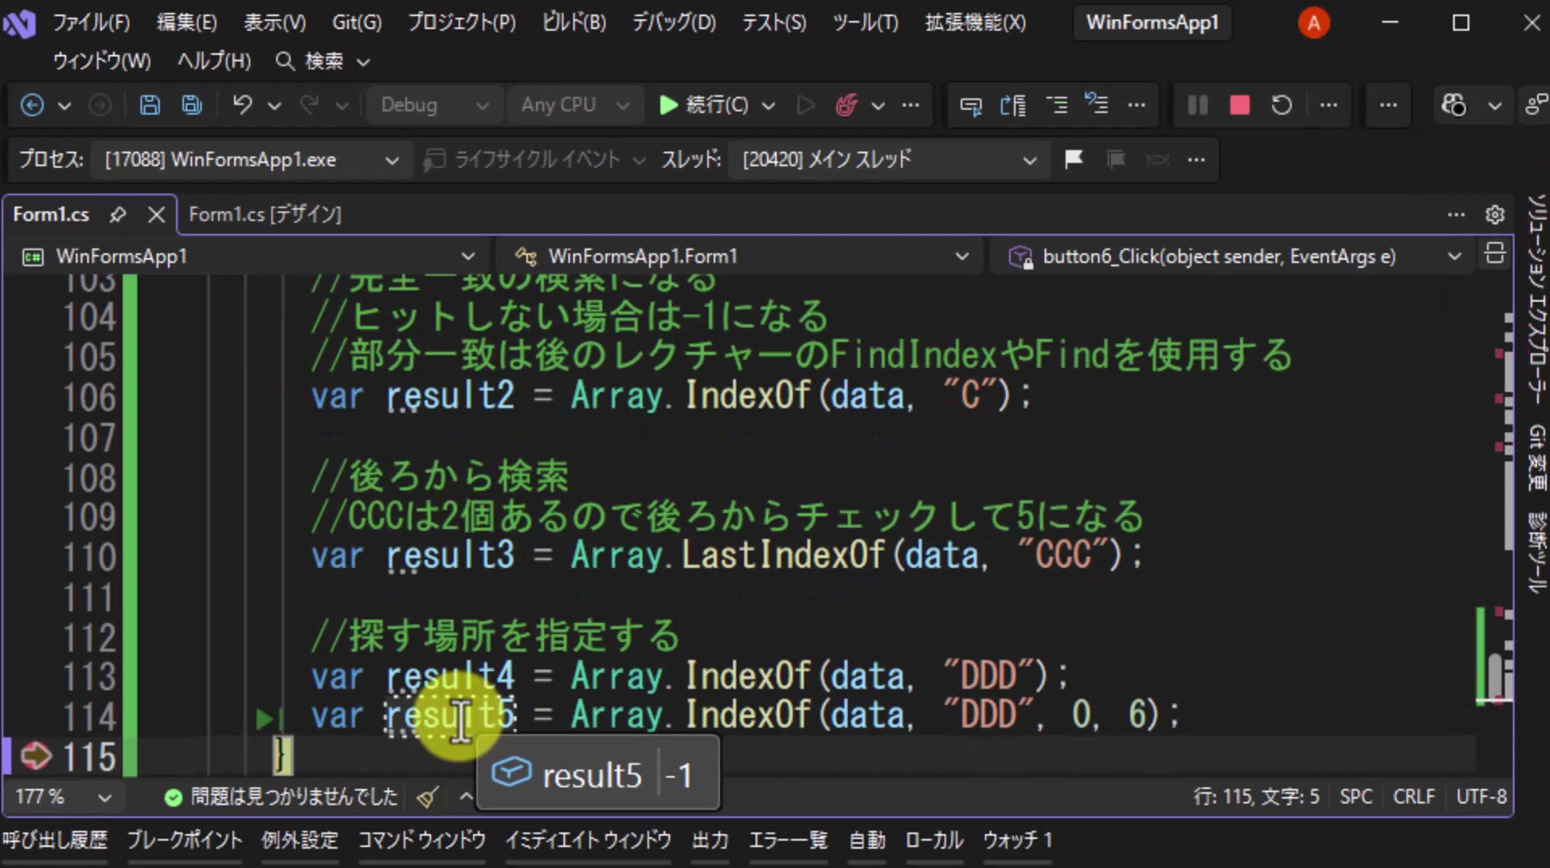Restart debugging with the circular arrow icon
The height and width of the screenshot is (868, 1550).
(1282, 105)
